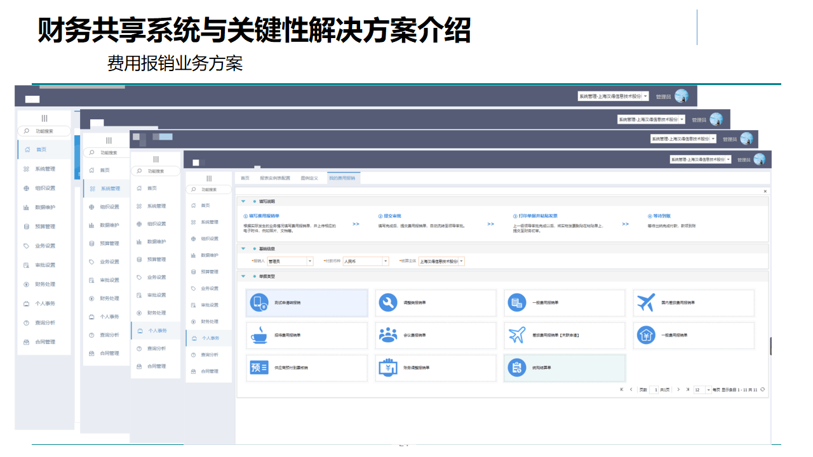Screen dimensions: 813x457
Task: Click the 组织设置 globe icon in rearmost window sidebar
Action: tap(27, 189)
